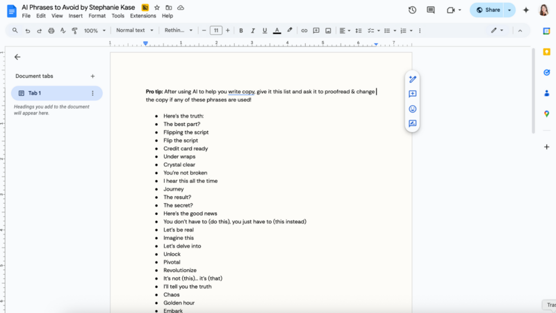Open the Insert menu
Screen dimensions: 556x313
(76, 15)
